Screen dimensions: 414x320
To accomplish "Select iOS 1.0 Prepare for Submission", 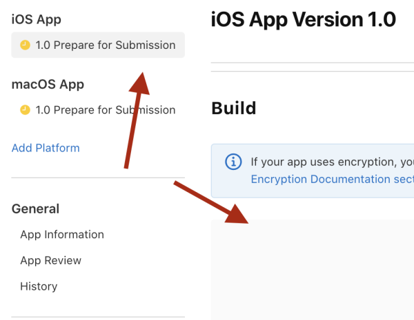I will tap(105, 45).
